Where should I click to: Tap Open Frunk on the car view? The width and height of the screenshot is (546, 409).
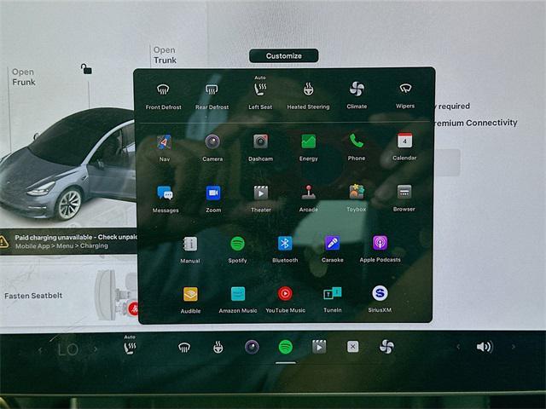point(24,77)
